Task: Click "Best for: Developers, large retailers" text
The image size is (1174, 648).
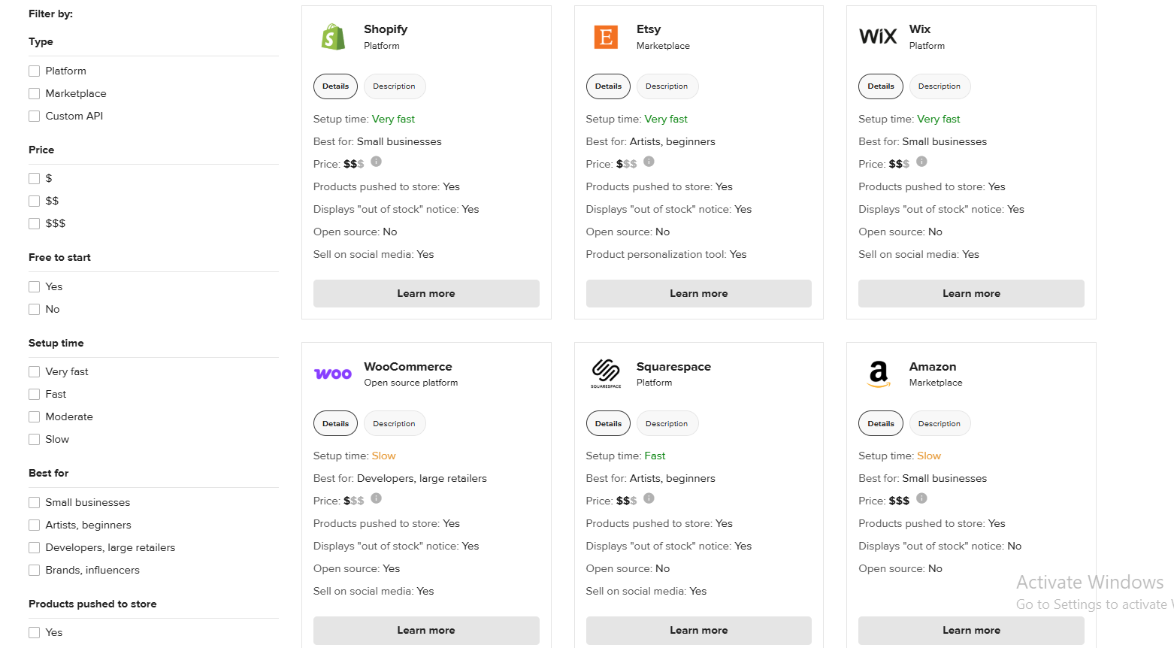Action: click(x=400, y=478)
